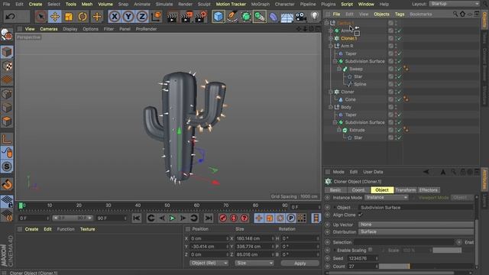The image size is (489, 275).
Task: Open the Layout dropdown
Action: click(454, 4)
